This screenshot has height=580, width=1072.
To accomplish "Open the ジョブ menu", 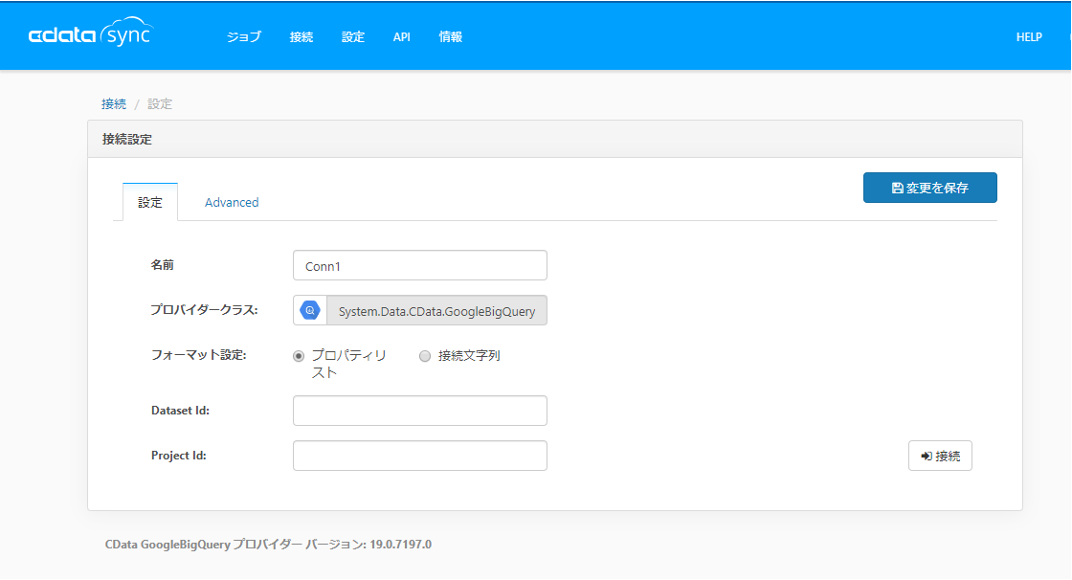I will click(243, 36).
